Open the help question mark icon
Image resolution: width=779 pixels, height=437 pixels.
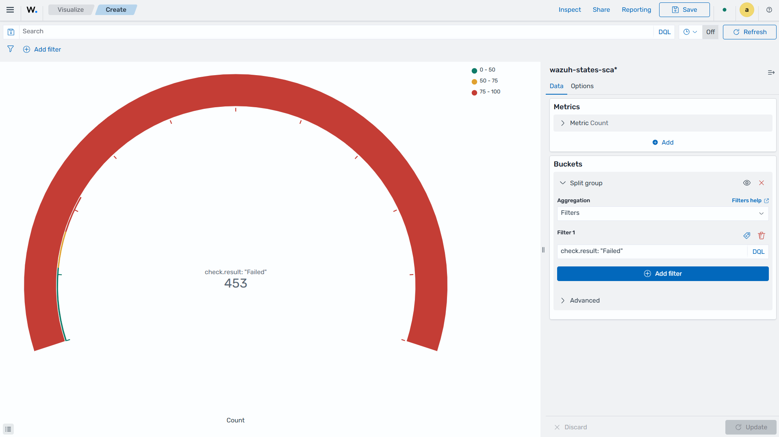(769, 10)
